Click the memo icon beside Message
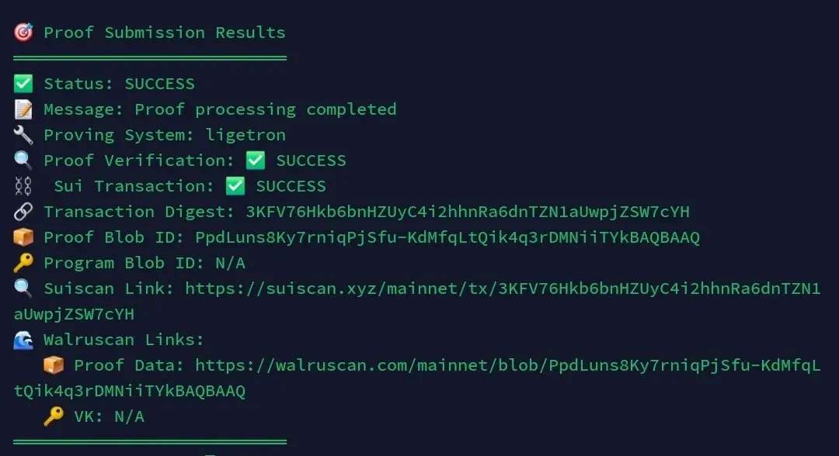839x456 pixels. tap(23, 109)
